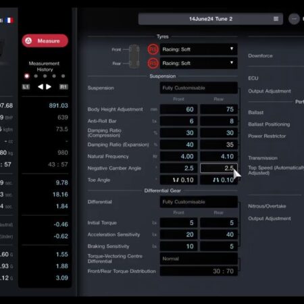Select the fourth measurement history dot
Screen dimensions: 304x304
coord(54,76)
